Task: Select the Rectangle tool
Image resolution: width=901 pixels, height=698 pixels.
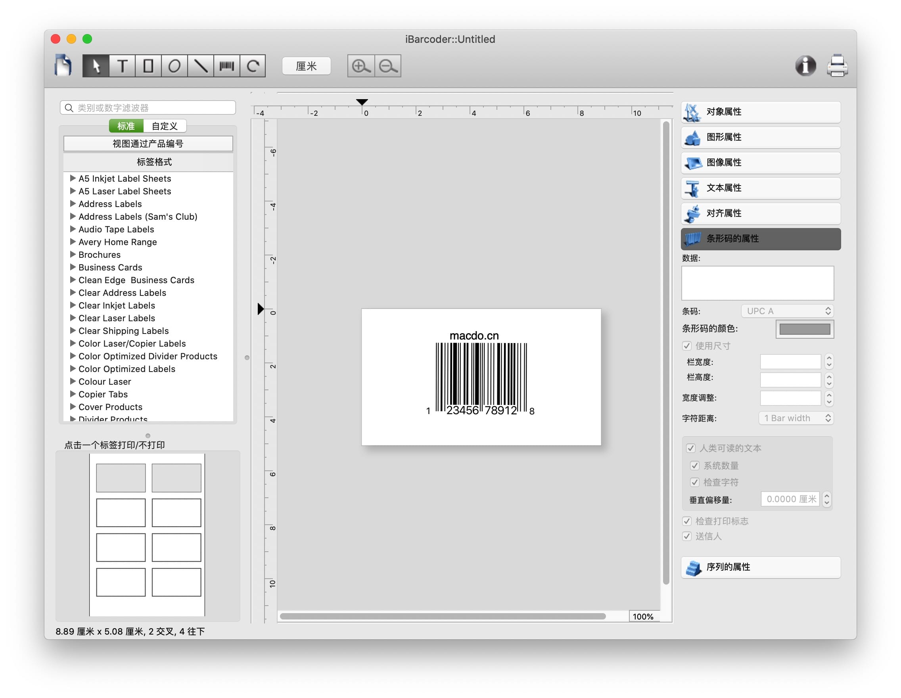Action: pyautogui.click(x=148, y=65)
